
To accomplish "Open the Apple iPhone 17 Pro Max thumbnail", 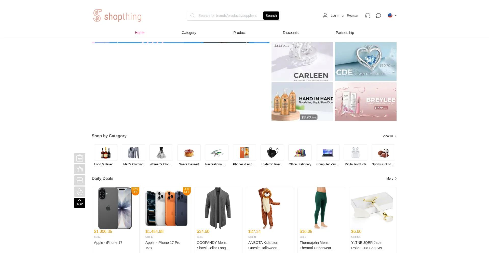I will click(x=167, y=208).
